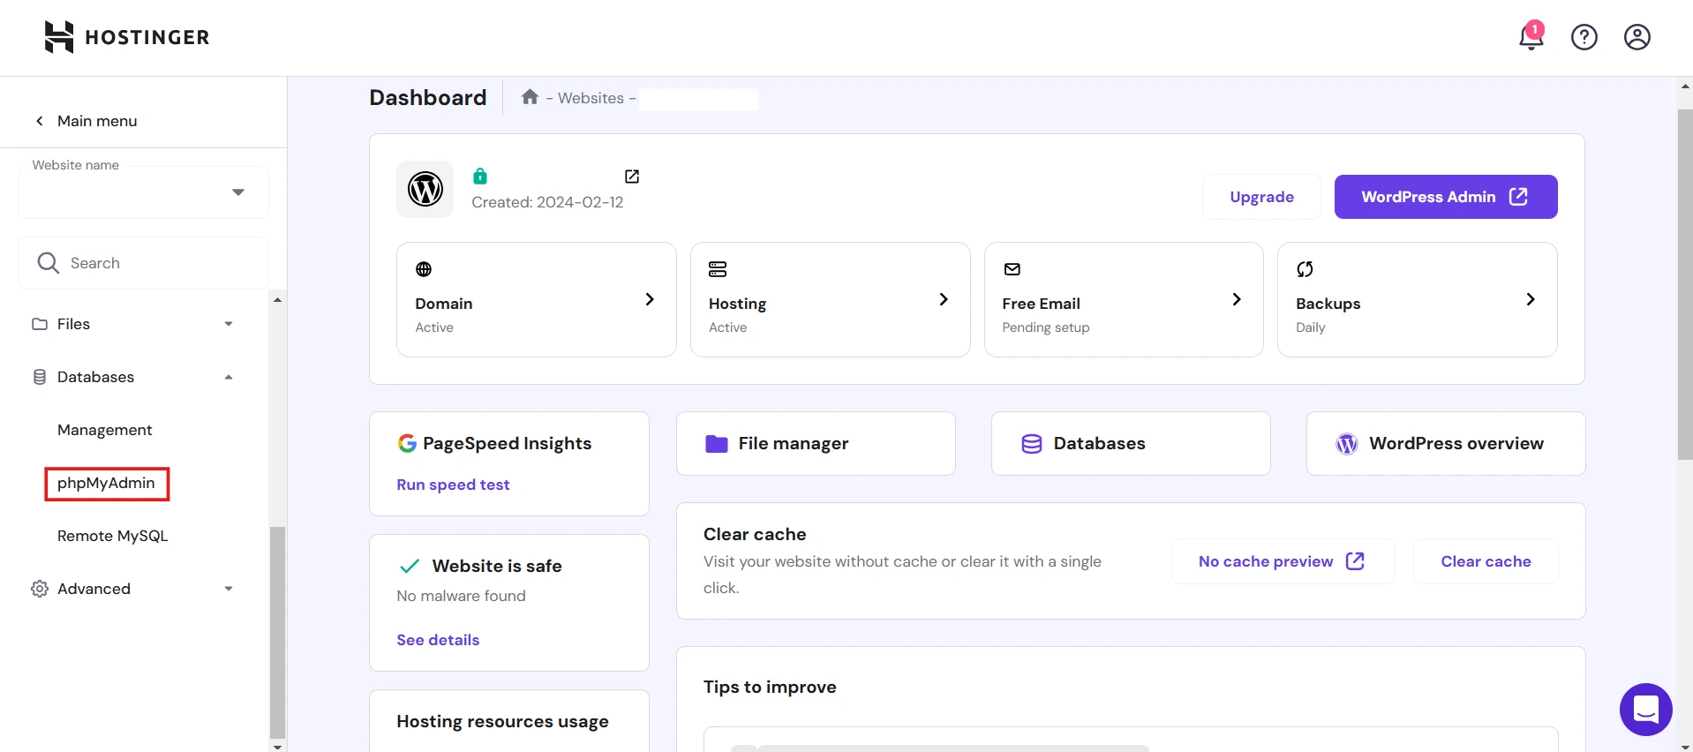Open Domain card chevron
1693x752 pixels.
650,299
